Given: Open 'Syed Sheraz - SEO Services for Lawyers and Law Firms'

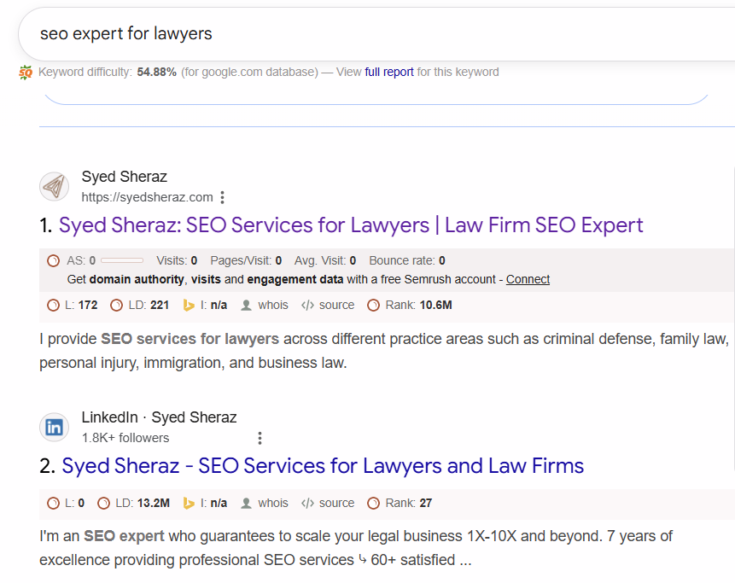Looking at the screenshot, I should 323,466.
